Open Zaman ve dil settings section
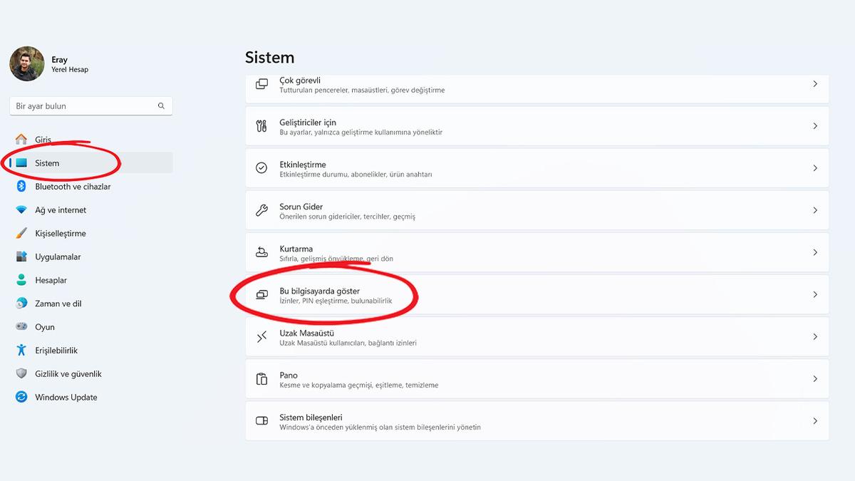 tap(58, 304)
